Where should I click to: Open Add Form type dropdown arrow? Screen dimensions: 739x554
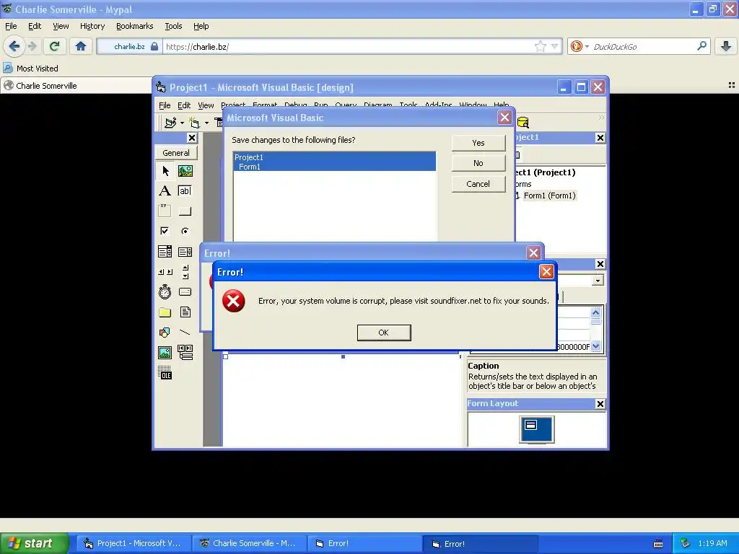[x=206, y=123]
